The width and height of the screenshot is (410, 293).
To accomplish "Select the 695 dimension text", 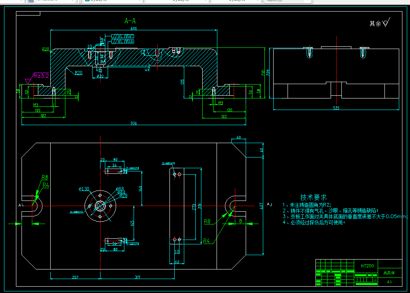I will [134, 28].
